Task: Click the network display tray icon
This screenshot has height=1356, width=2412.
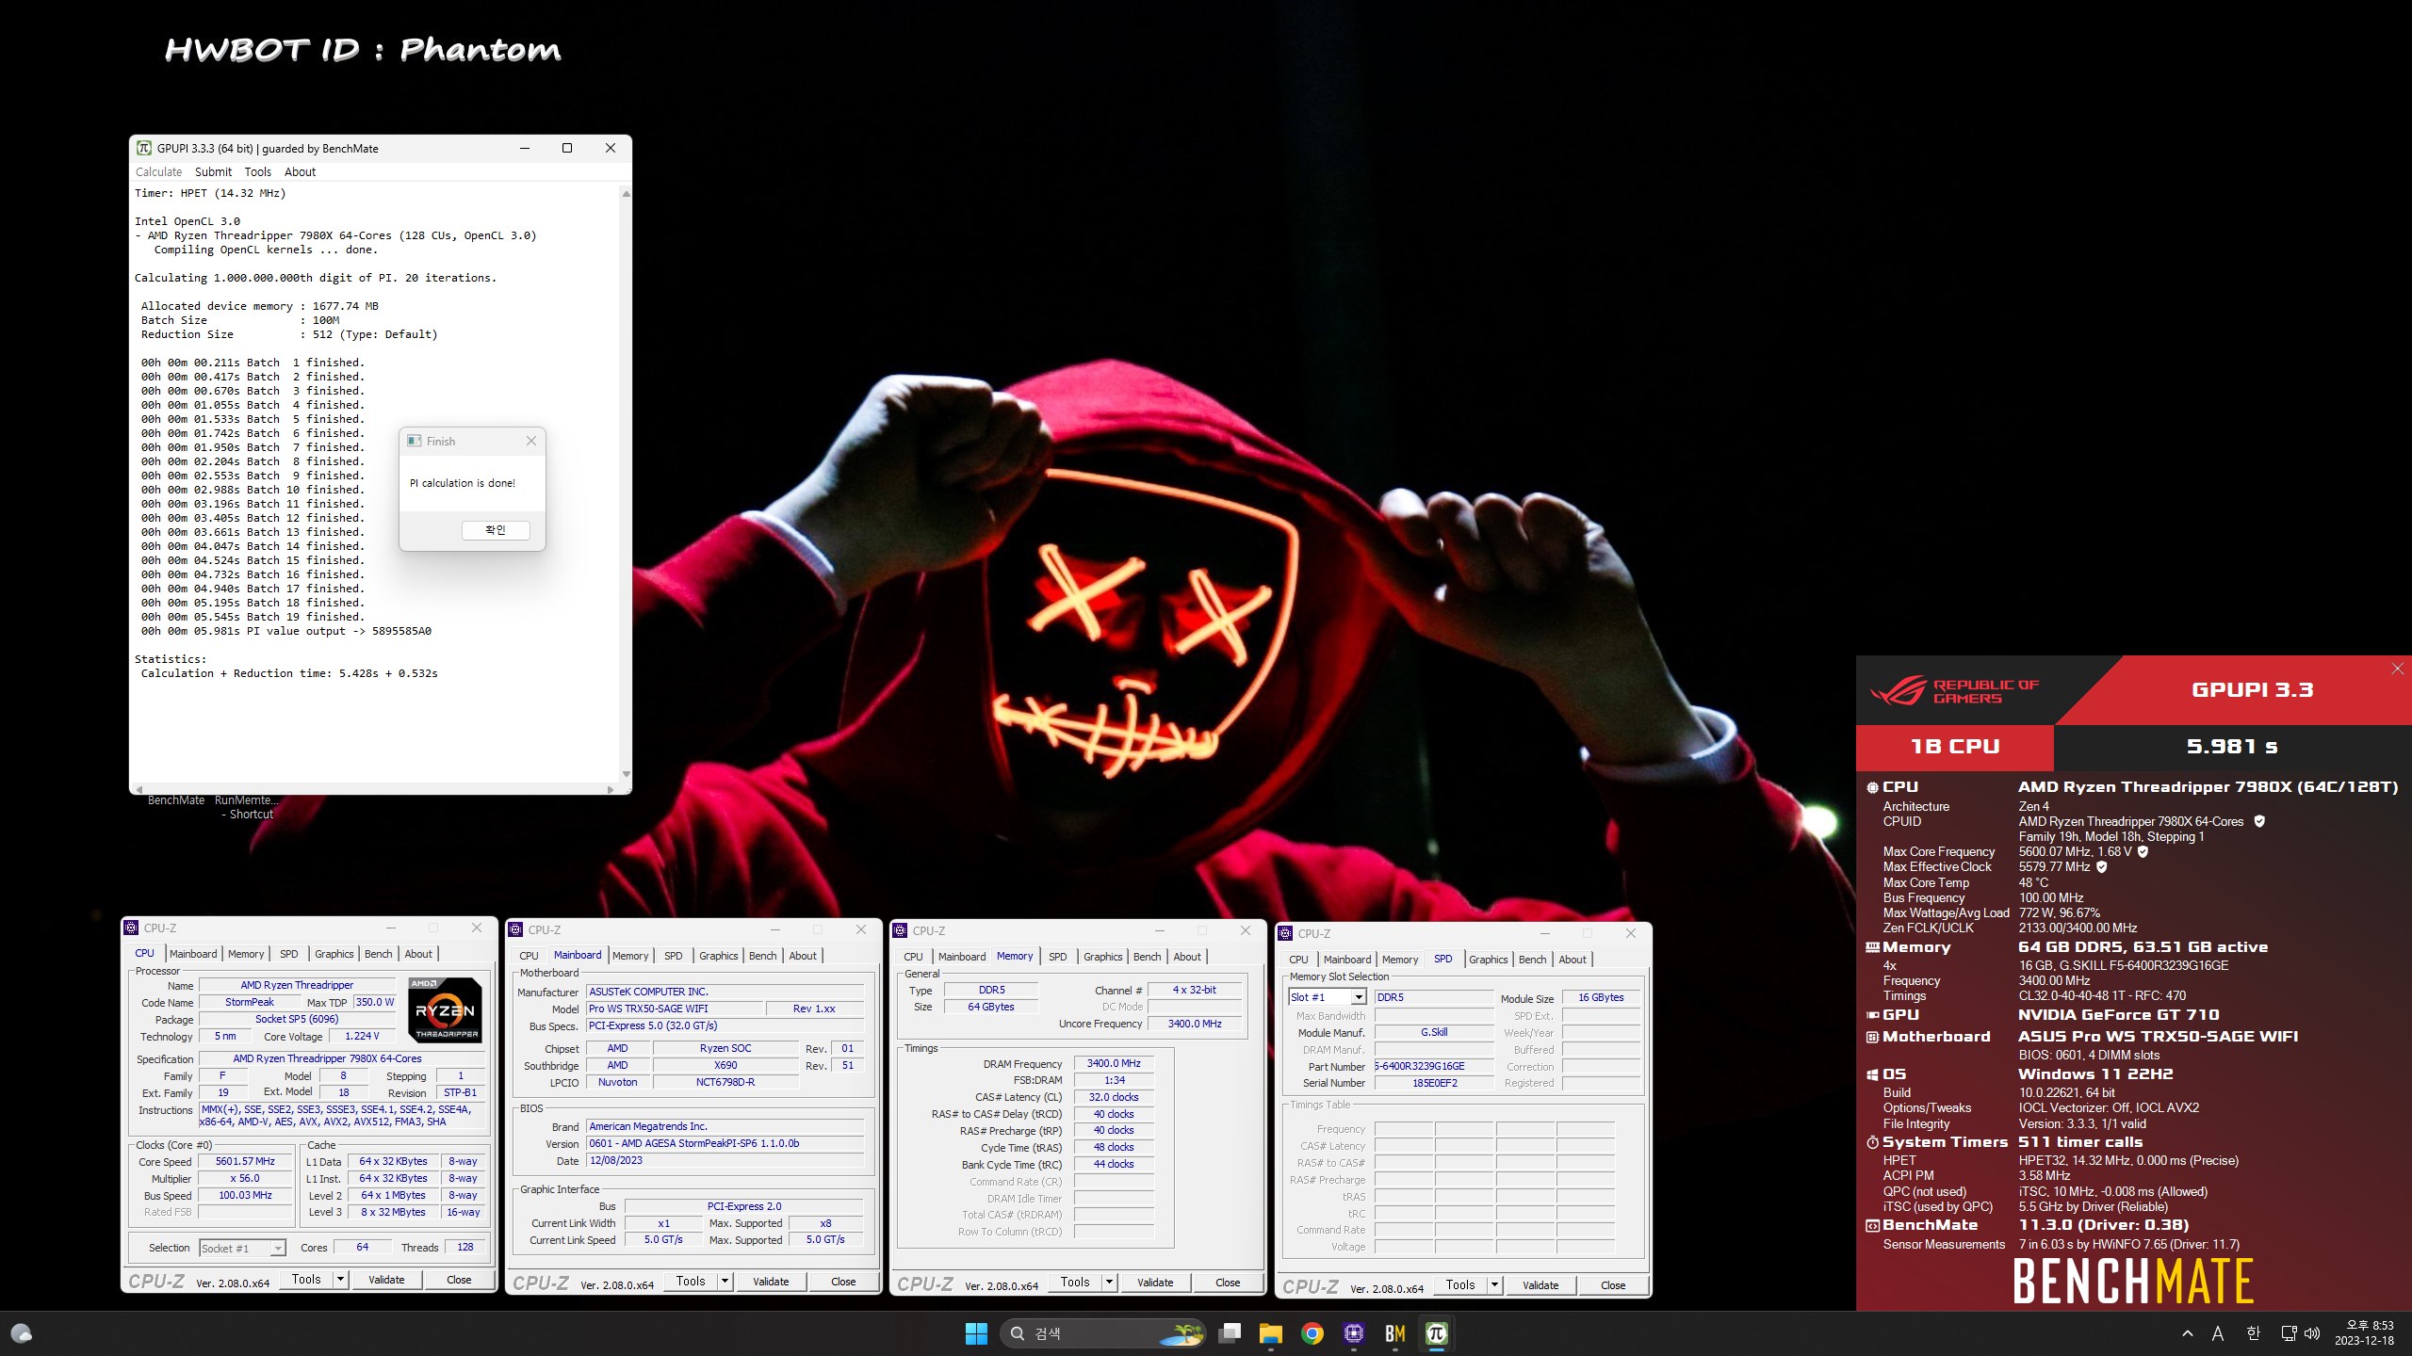Action: [x=2289, y=1333]
